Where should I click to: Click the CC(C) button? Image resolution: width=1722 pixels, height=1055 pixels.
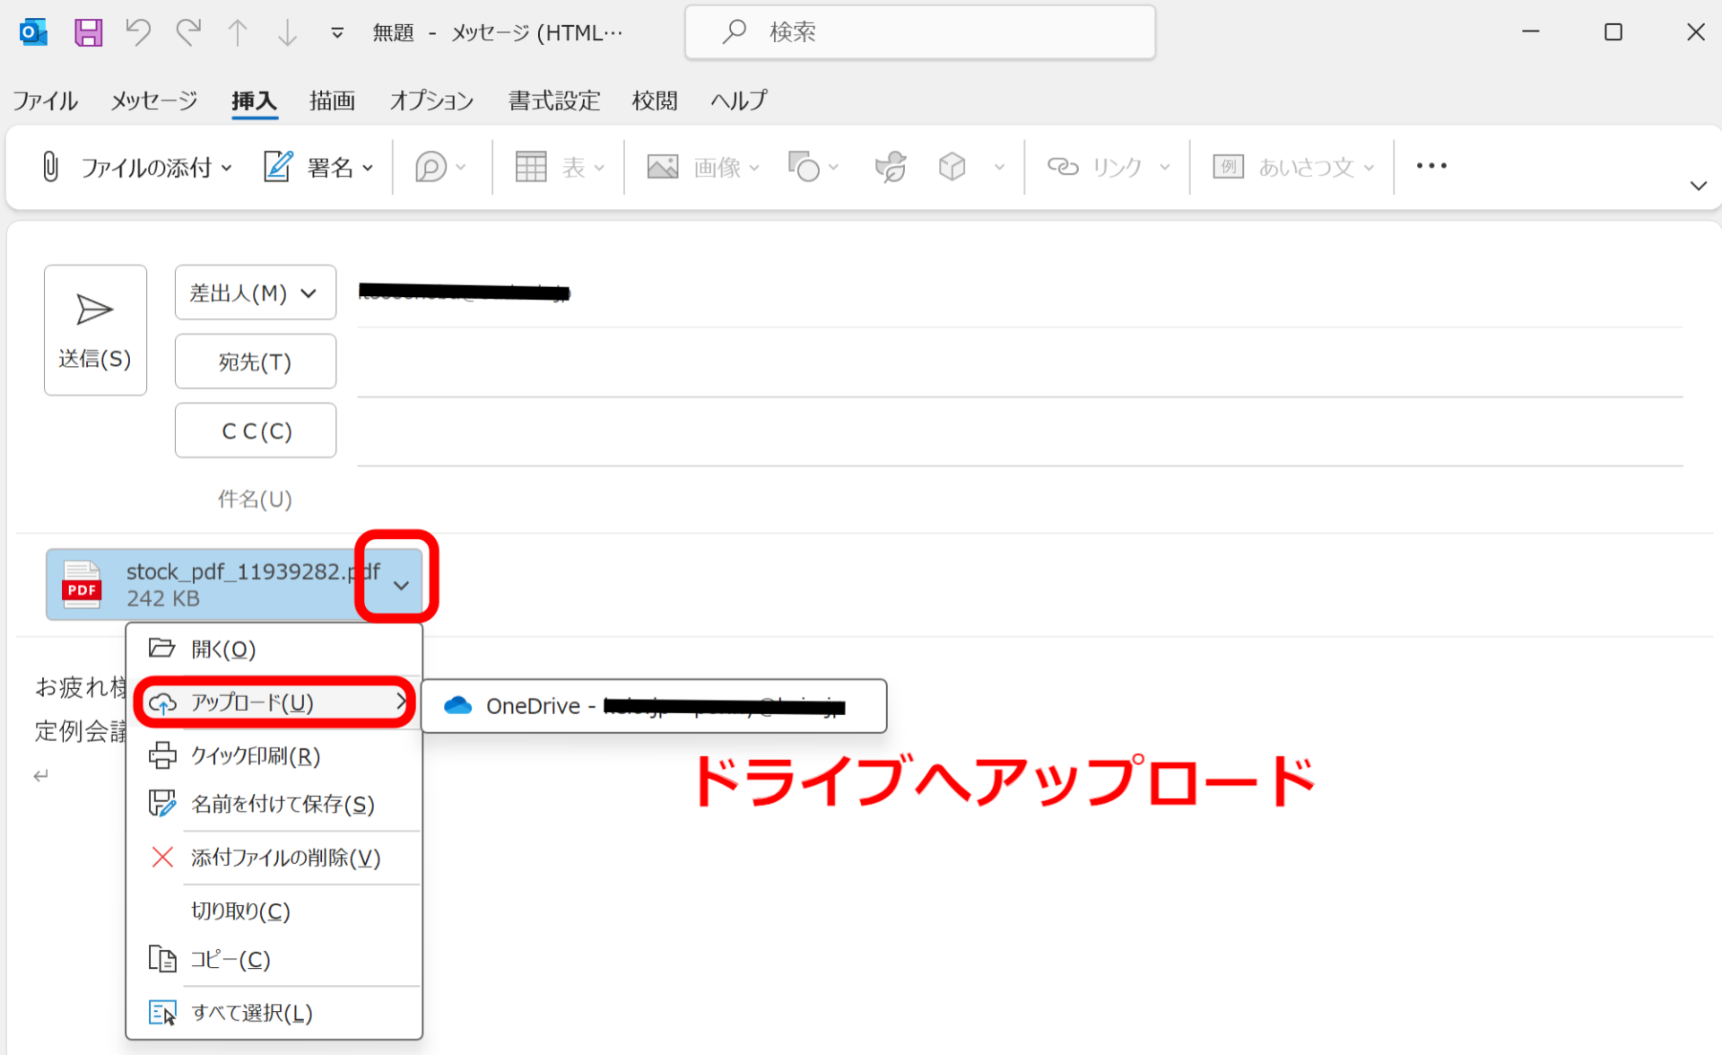click(256, 431)
